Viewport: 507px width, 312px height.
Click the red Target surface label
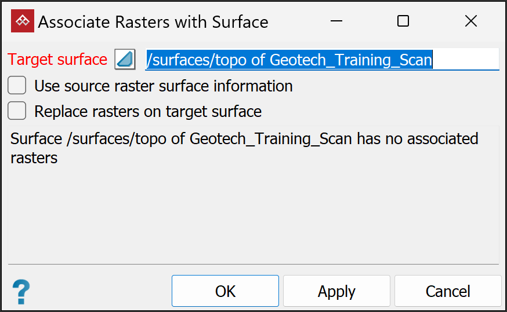click(57, 59)
